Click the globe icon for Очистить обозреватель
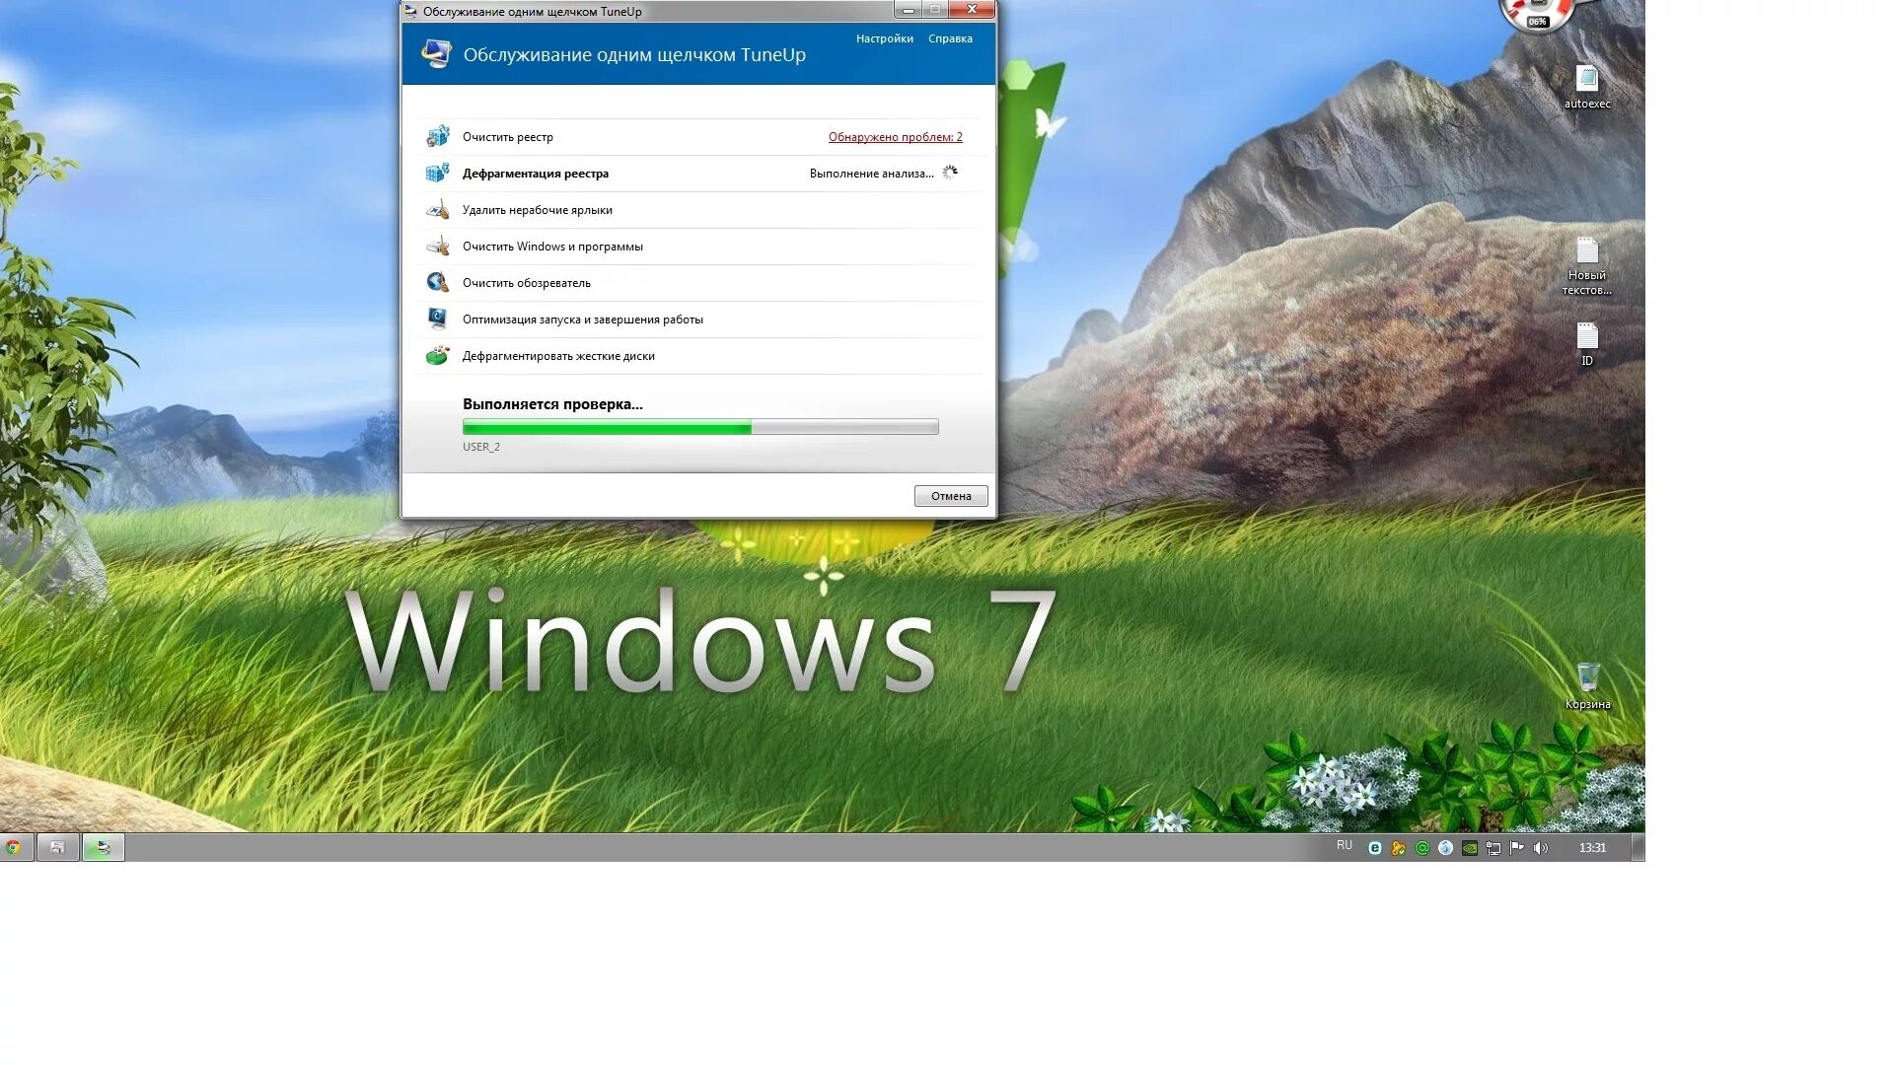The height and width of the screenshot is (1065, 1894). [x=437, y=282]
